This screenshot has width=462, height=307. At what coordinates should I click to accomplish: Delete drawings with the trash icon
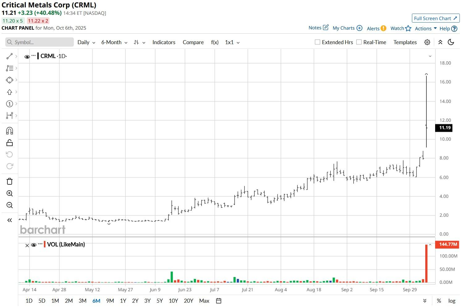(10, 181)
